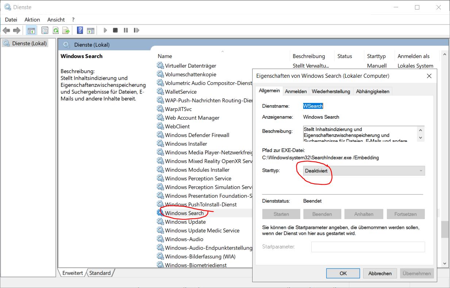Toggle the console tree pane icon
This screenshot has width=450, height=288.
31,30
